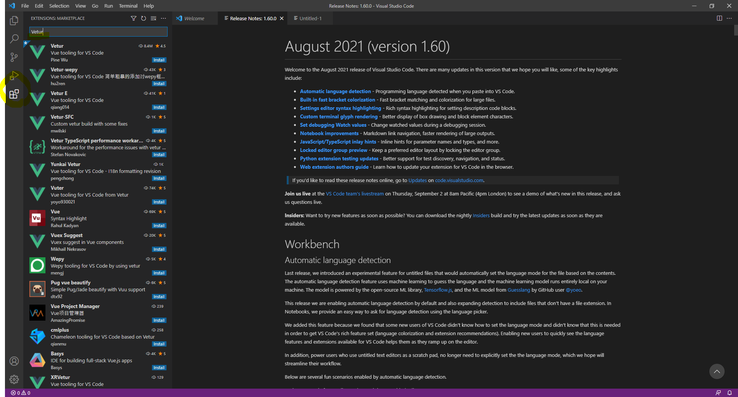Click the extensions search box containing Vetur
The width and height of the screenshot is (738, 397).
click(x=99, y=32)
